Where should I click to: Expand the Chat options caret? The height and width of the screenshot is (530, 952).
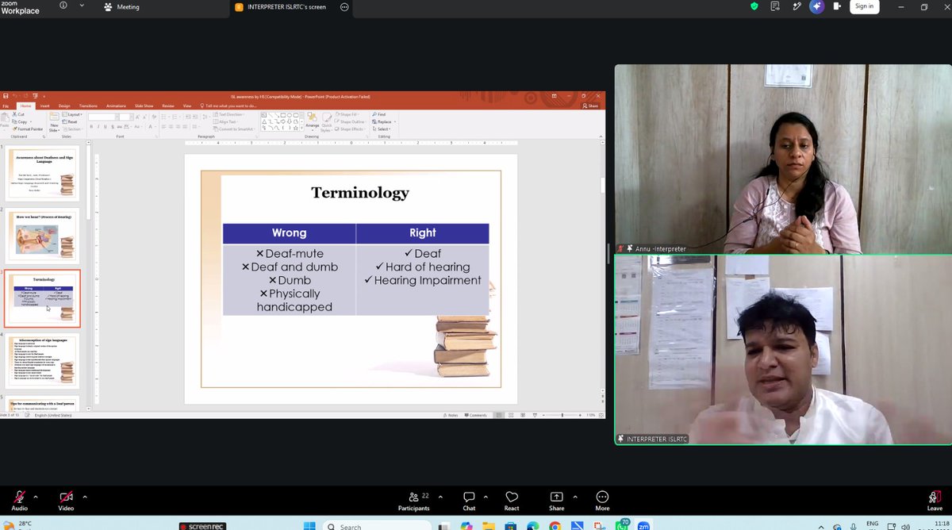[486, 497]
